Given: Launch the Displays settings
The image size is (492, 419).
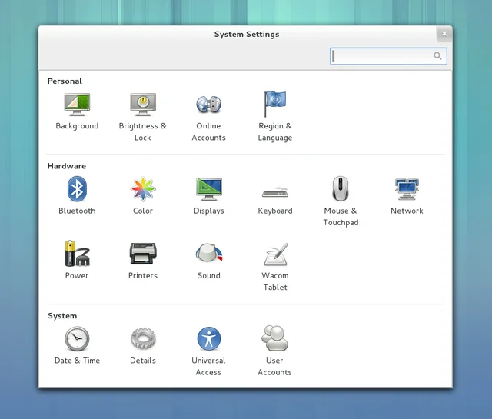Looking at the screenshot, I should pyautogui.click(x=208, y=189).
